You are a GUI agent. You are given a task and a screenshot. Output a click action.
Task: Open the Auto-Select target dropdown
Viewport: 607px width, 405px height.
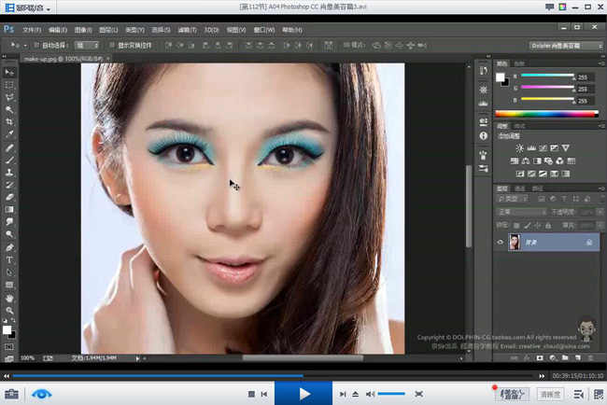tap(87, 44)
